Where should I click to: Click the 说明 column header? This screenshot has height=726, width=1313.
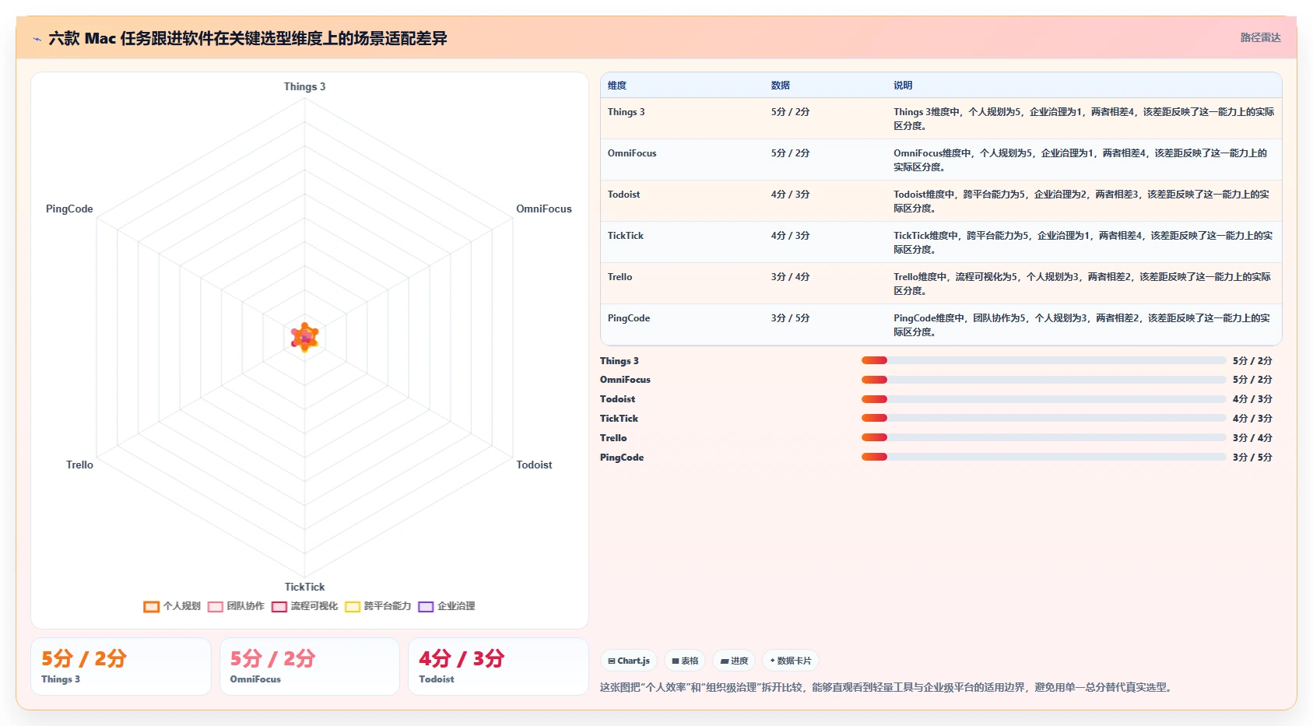[903, 86]
